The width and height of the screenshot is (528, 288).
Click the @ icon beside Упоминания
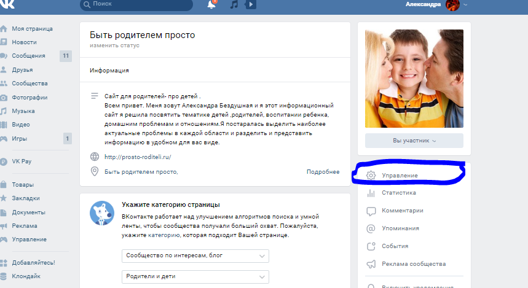pos(371,229)
